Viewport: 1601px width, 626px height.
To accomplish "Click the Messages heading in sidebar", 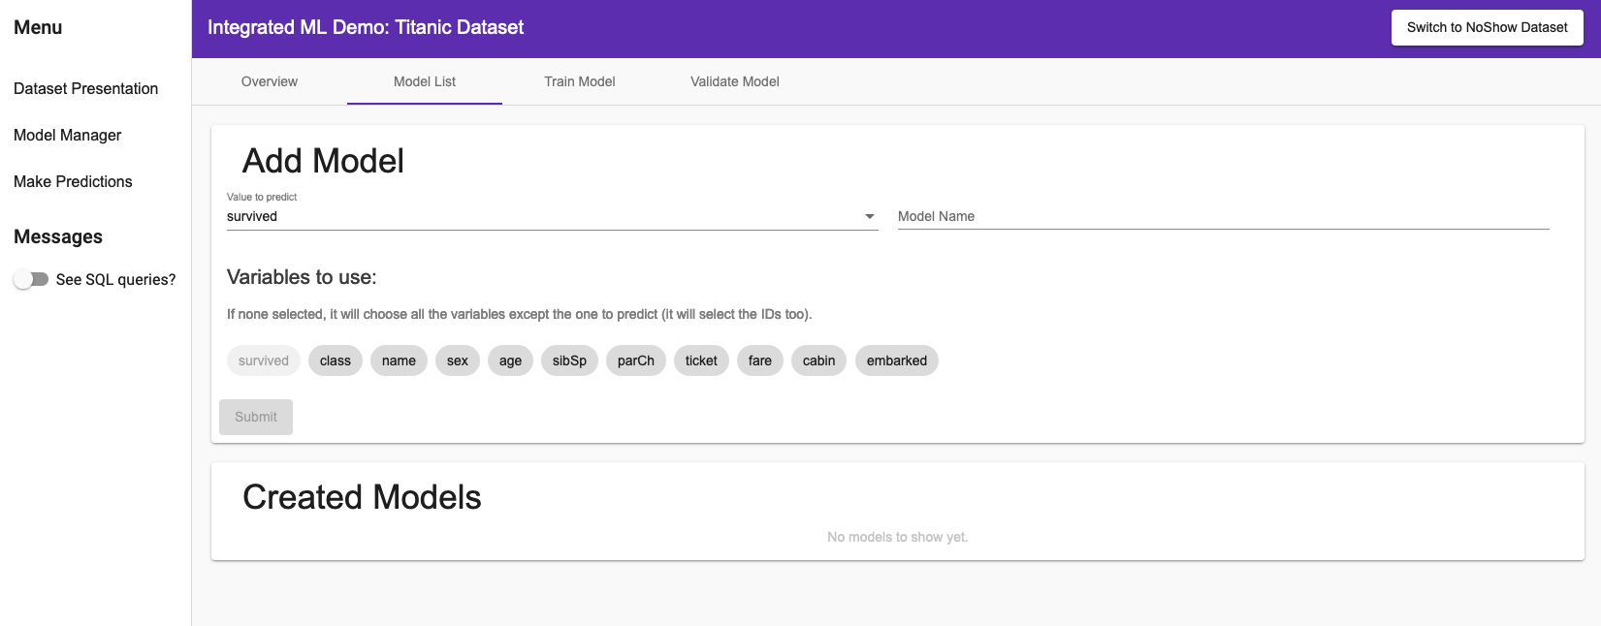I will 58,236.
